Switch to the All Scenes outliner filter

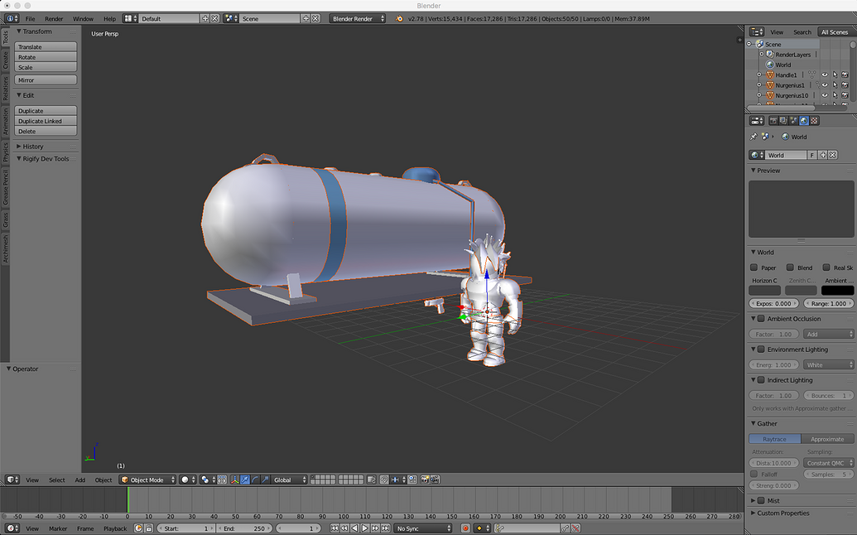click(x=834, y=31)
